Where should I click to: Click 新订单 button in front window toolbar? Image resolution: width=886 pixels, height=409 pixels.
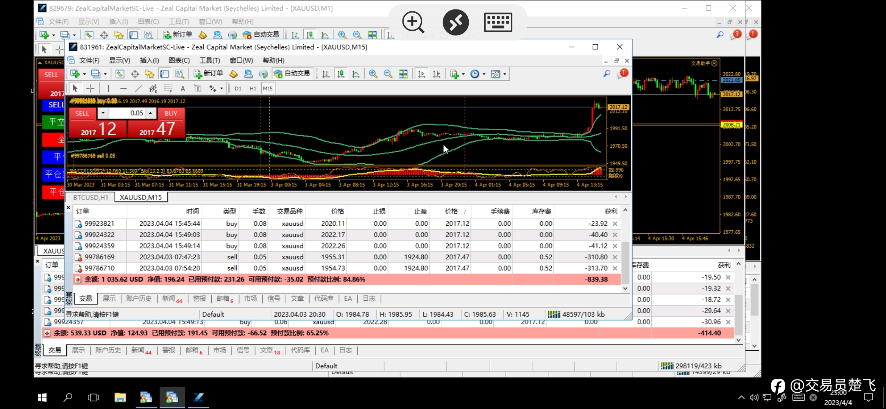tap(208, 73)
